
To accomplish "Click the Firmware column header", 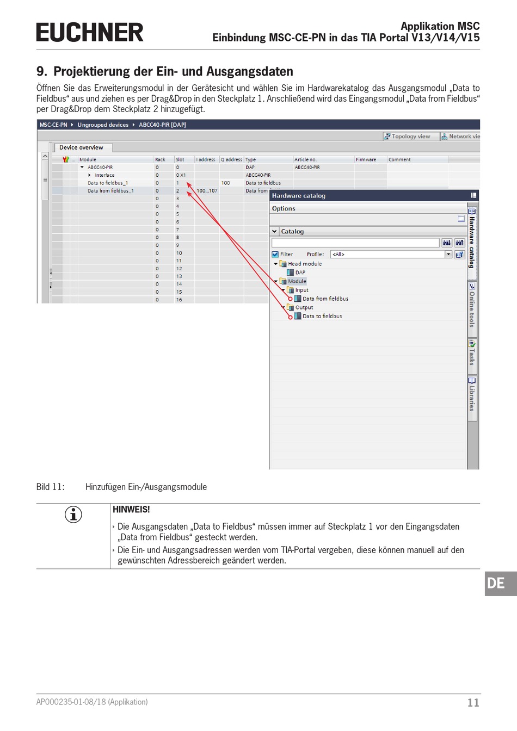I will tap(371, 159).
